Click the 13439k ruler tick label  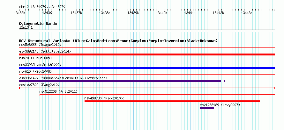pos(133,13)
